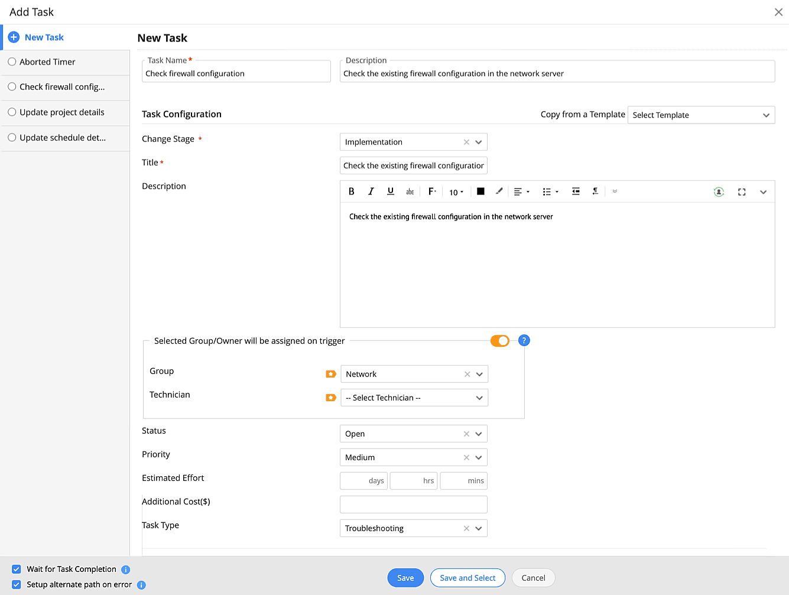Uncheck Wait for Task Completion
Image resolution: width=789 pixels, height=595 pixels.
pyautogui.click(x=17, y=570)
